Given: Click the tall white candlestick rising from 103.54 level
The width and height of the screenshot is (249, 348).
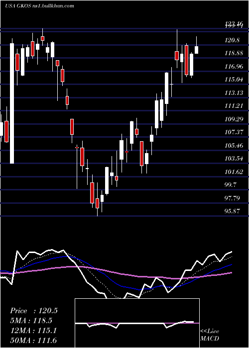Looking at the screenshot, I should tap(12, 103).
